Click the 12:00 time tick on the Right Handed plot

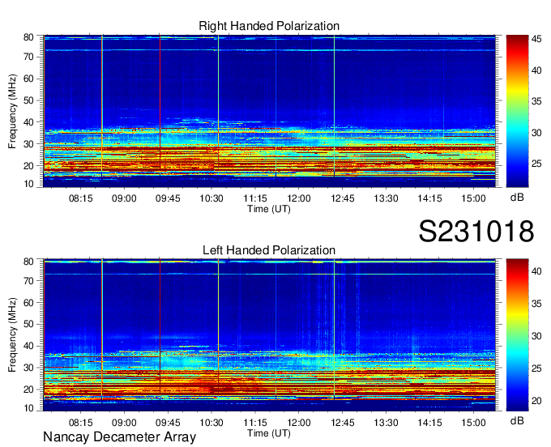coord(299,198)
